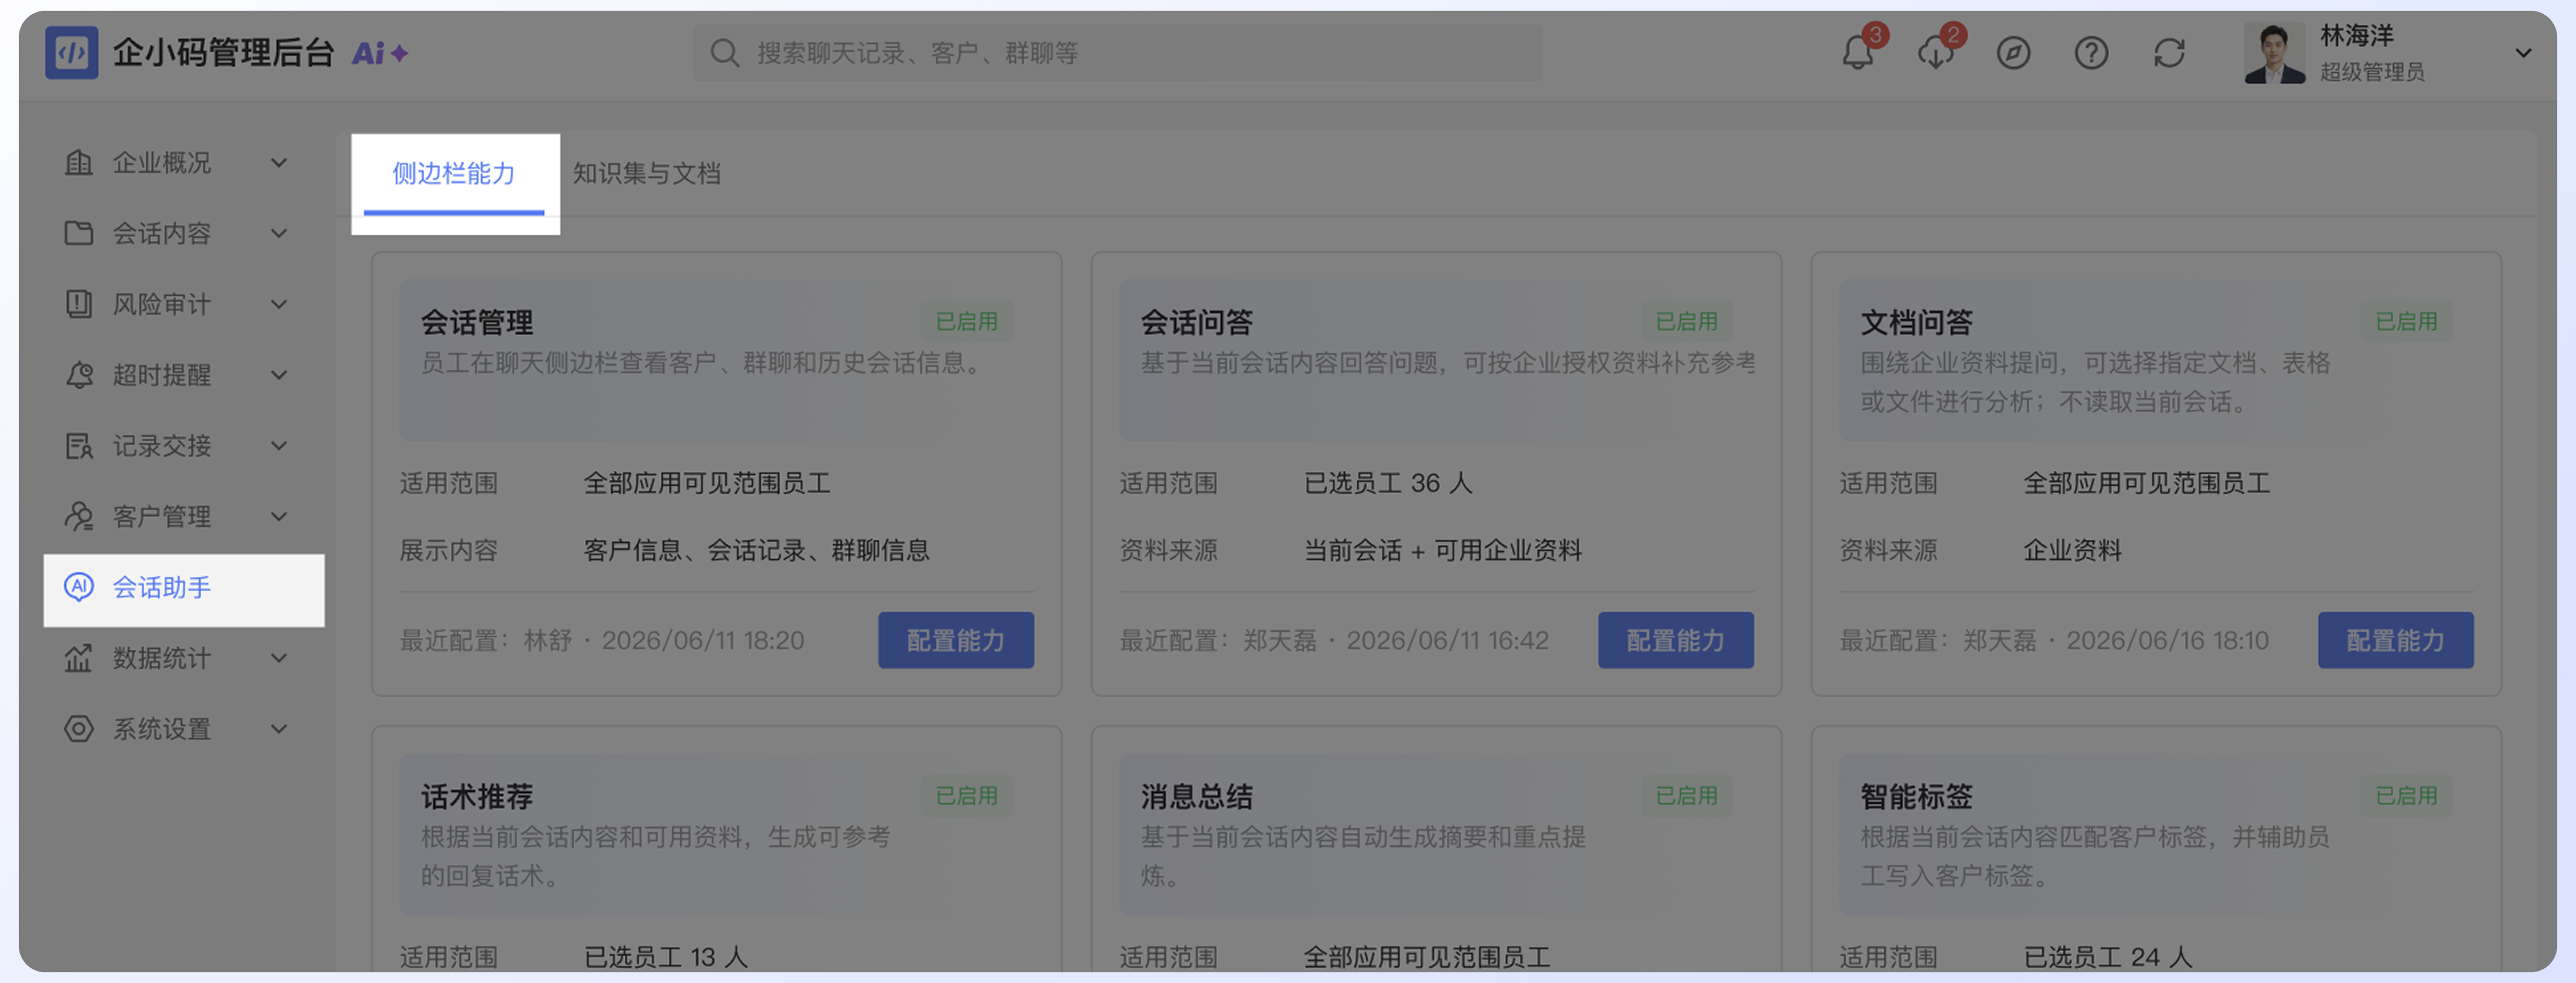Click 已启用 status on 会话问答
The width and height of the screenshot is (2576, 983).
coord(1687,322)
